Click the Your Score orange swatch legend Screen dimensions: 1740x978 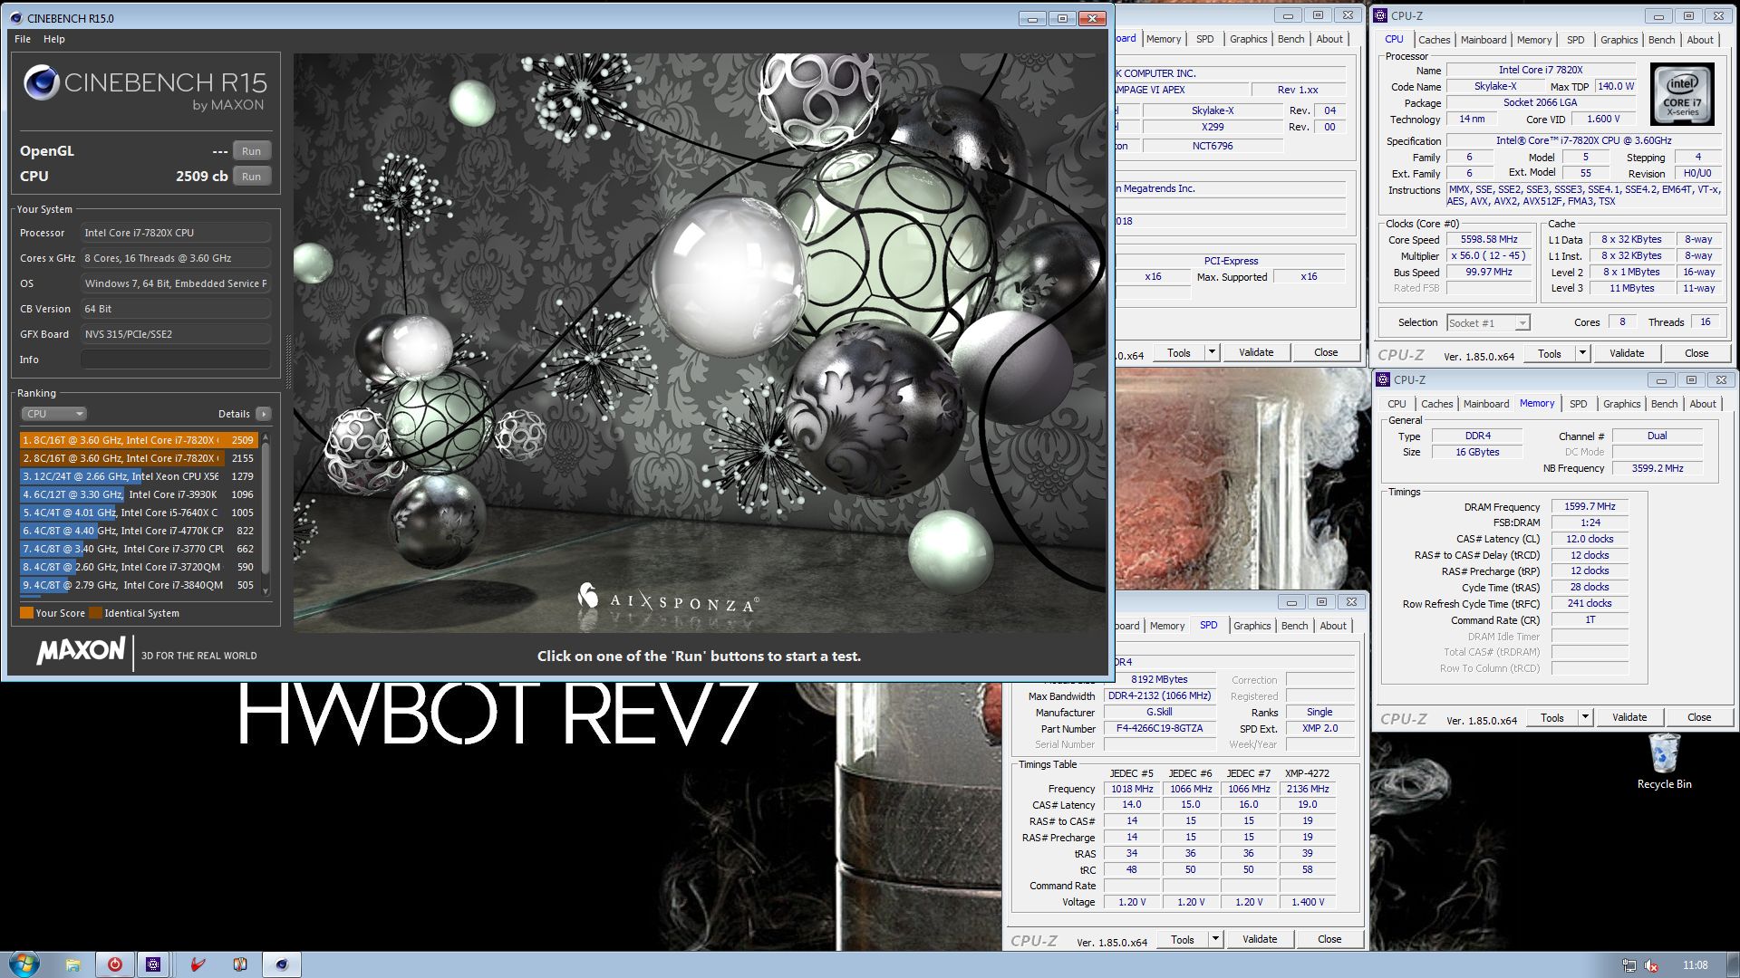26,613
